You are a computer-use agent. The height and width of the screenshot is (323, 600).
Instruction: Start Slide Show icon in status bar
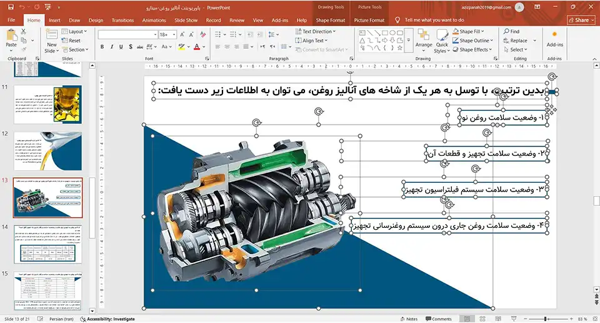[514, 319]
